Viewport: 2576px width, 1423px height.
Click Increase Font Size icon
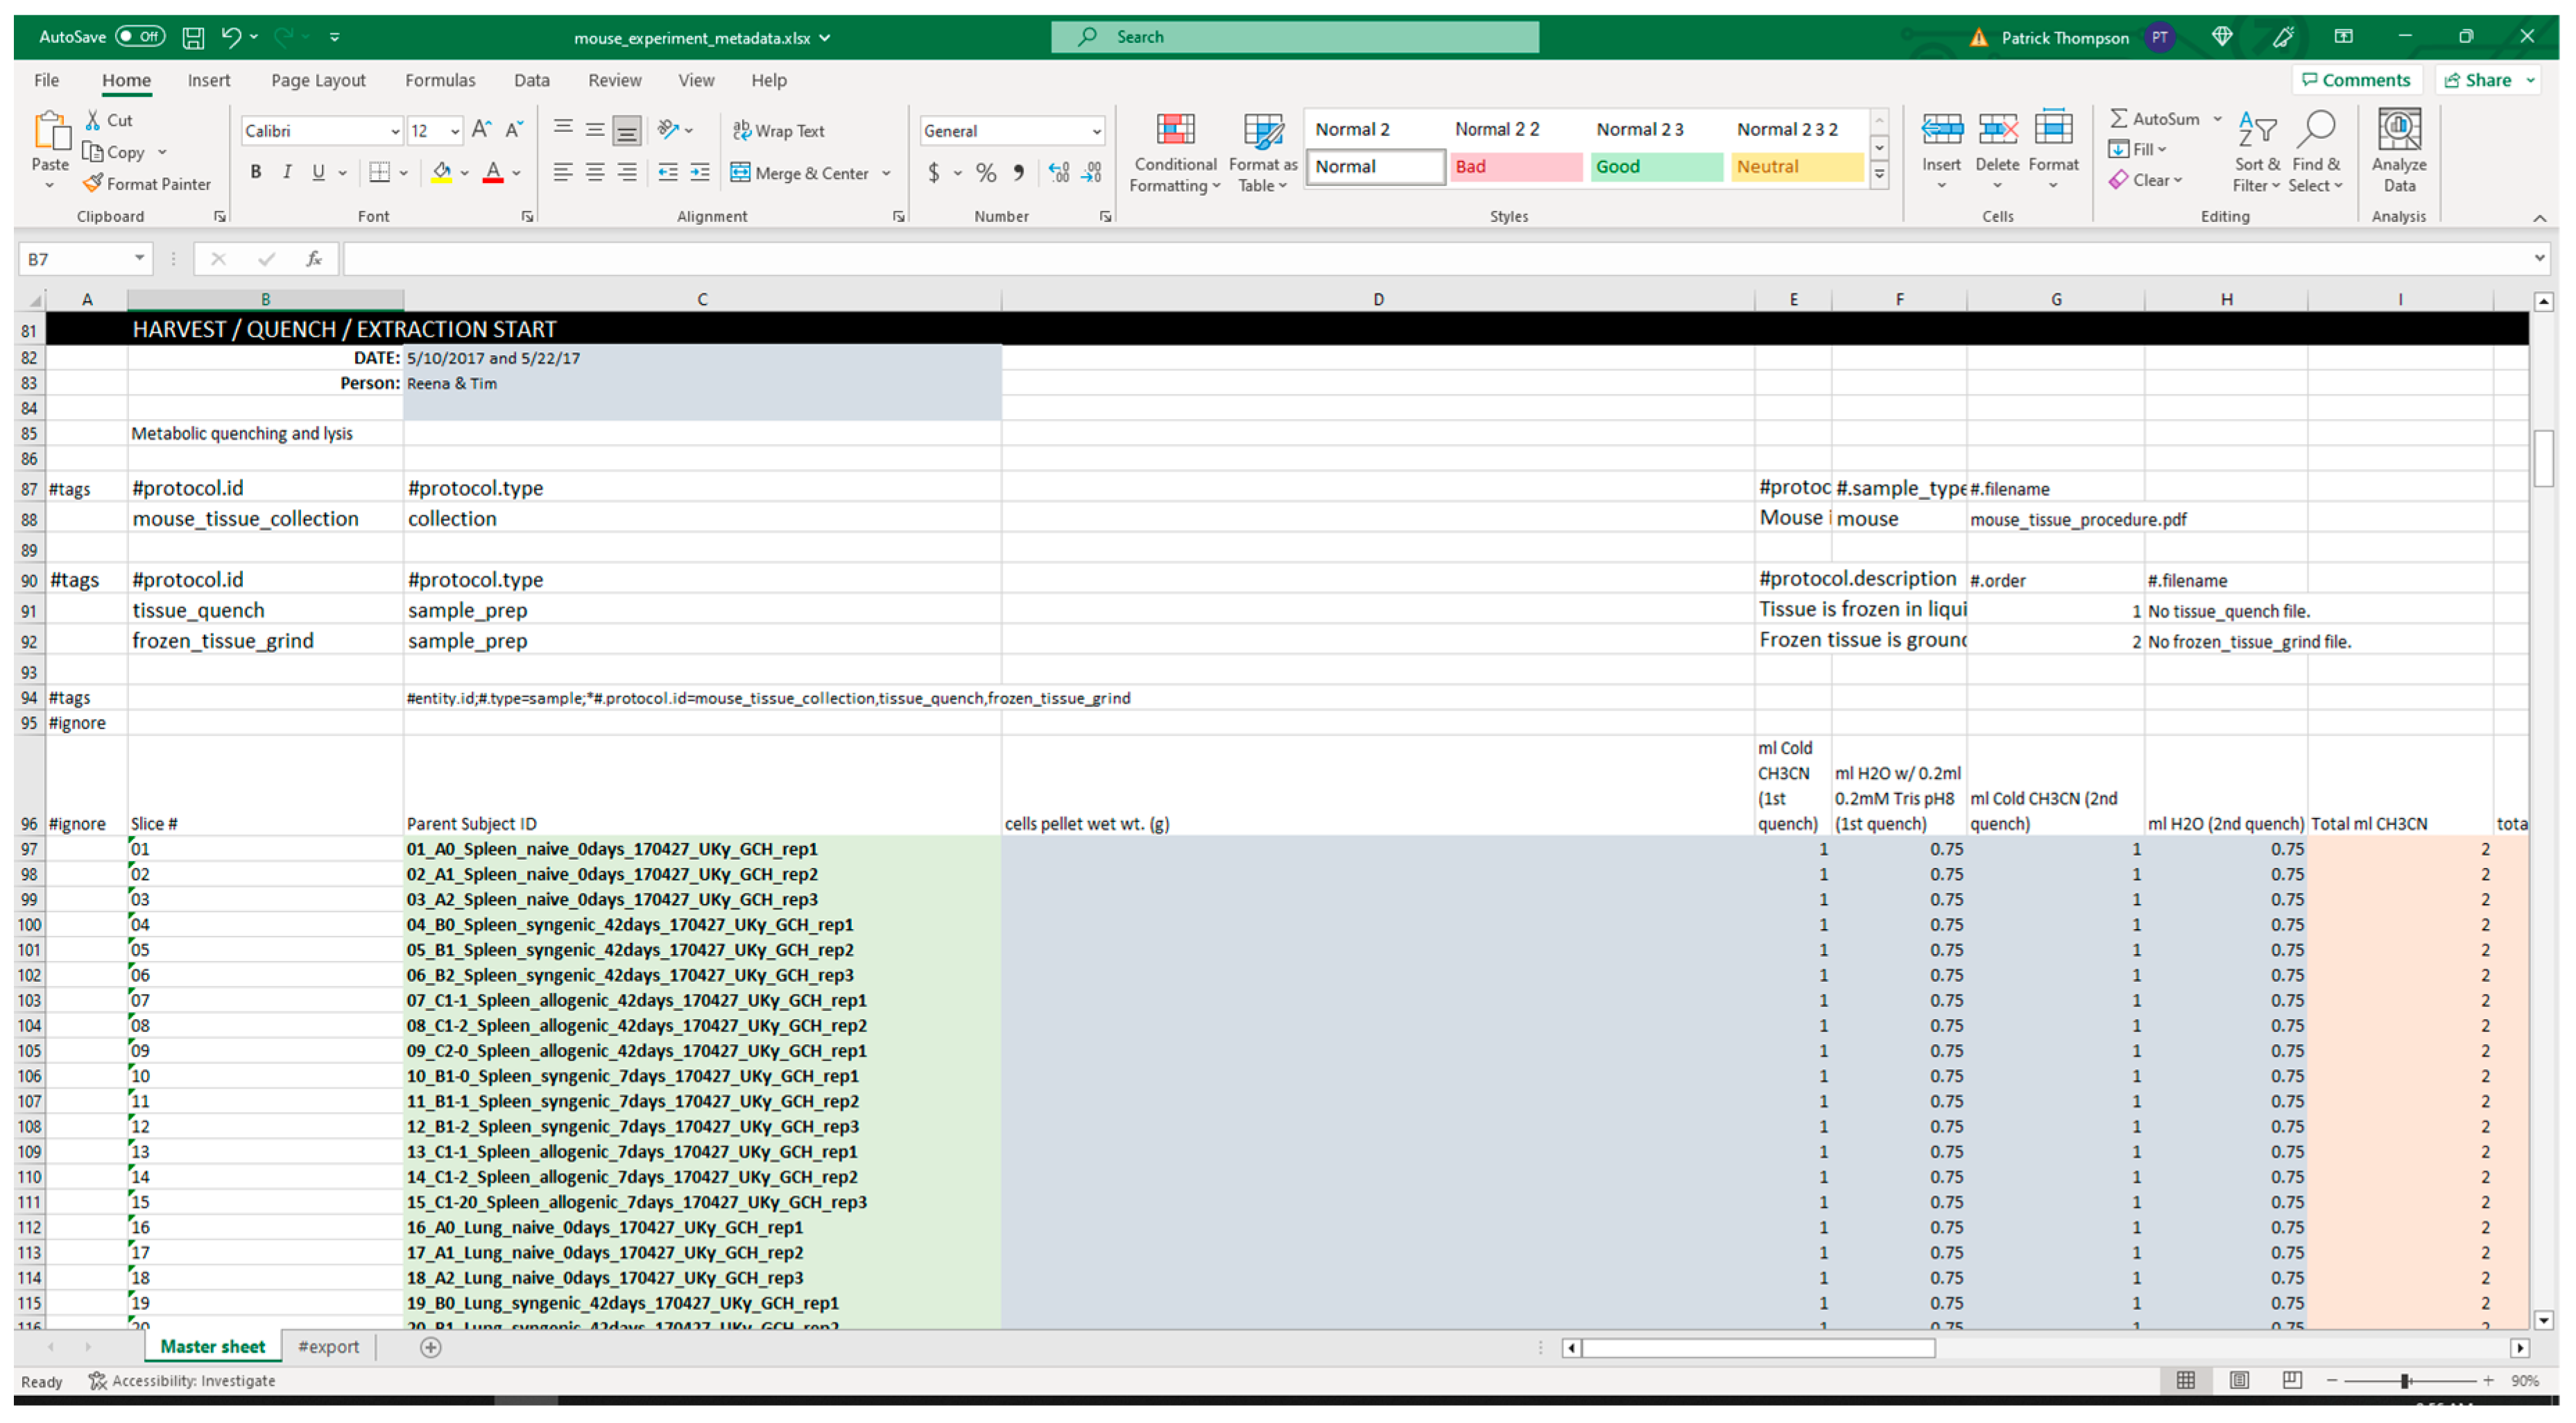(481, 130)
